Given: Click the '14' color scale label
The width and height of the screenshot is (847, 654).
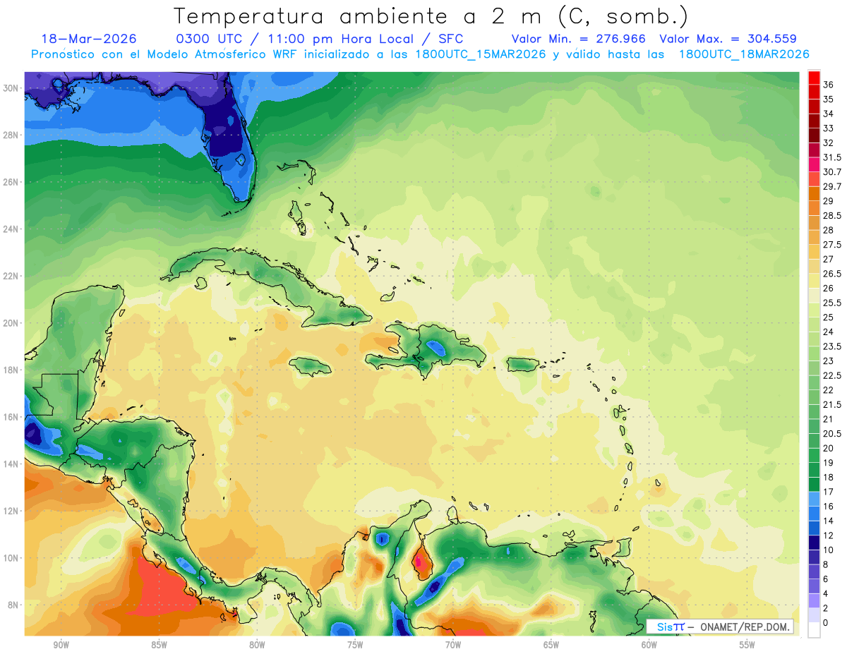Looking at the screenshot, I should pyautogui.click(x=828, y=521).
